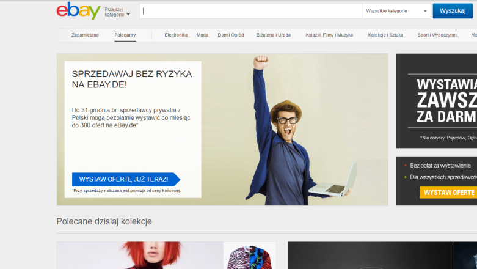
Task: Click the Wyszukaj search button
Action: pyautogui.click(x=453, y=11)
